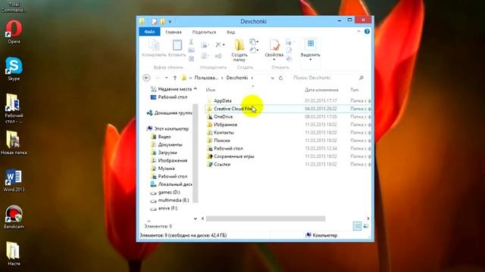This screenshot has height=272, width=485.
Task: Click the horizontal scrollbar in file list
Action: [265, 218]
